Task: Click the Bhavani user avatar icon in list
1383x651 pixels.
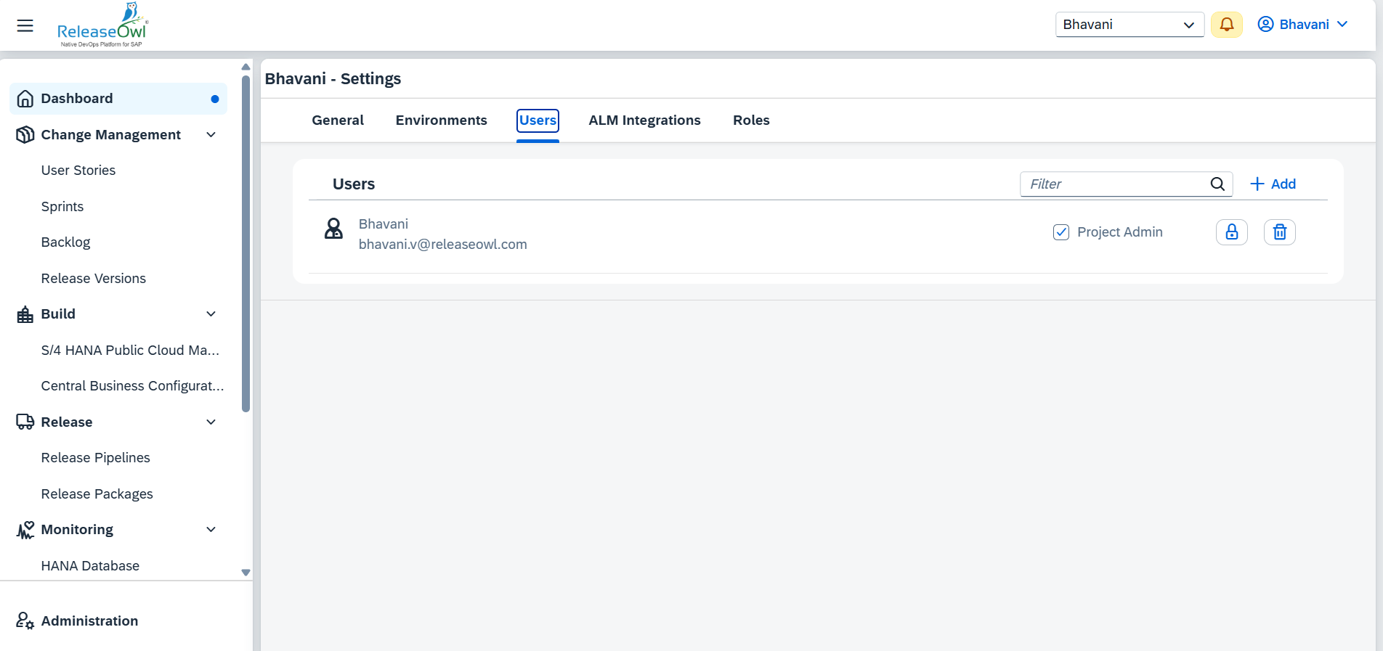Action: 333,229
